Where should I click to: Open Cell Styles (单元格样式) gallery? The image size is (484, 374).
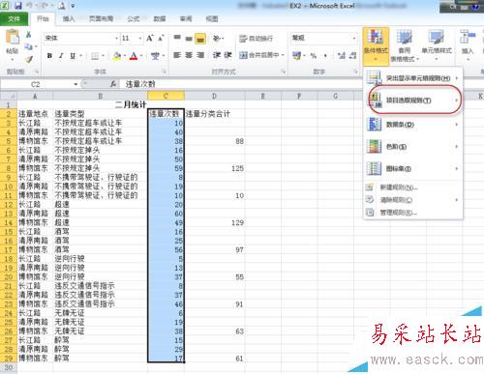(437, 45)
